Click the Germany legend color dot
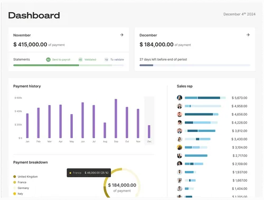This screenshot has height=200, width=264. (x=15, y=188)
